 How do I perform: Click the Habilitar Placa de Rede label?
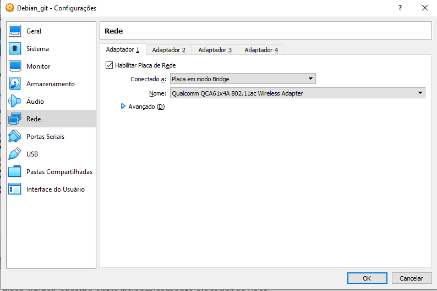[x=145, y=65]
